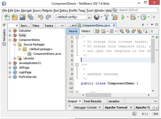Click the editor vertical scrollbar down arrow
This screenshot has height=119, width=161.
153,91
